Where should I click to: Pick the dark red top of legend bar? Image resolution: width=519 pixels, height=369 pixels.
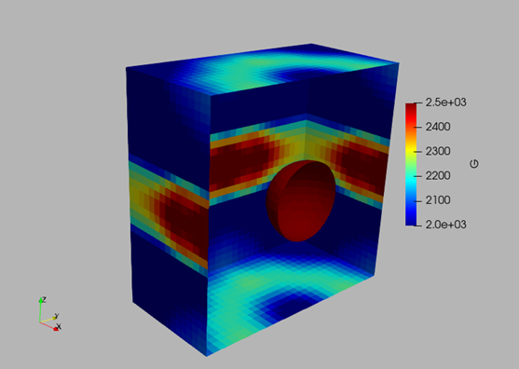pos(411,107)
